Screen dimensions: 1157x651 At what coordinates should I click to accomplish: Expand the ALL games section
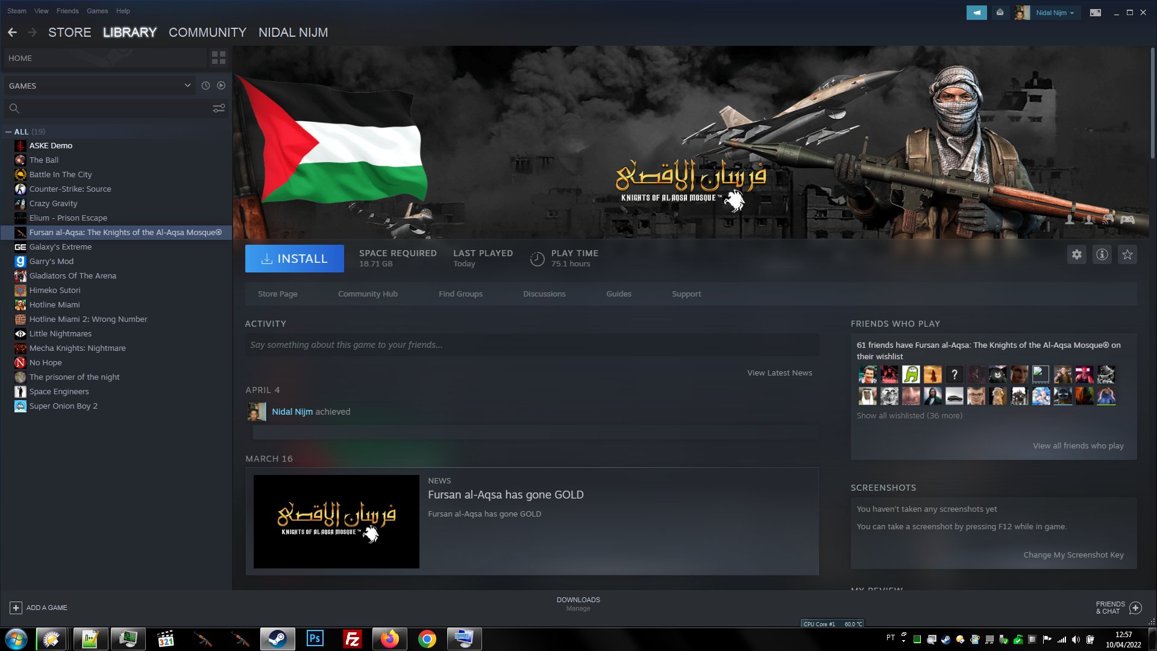[10, 130]
